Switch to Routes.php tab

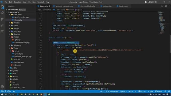(123, 6)
